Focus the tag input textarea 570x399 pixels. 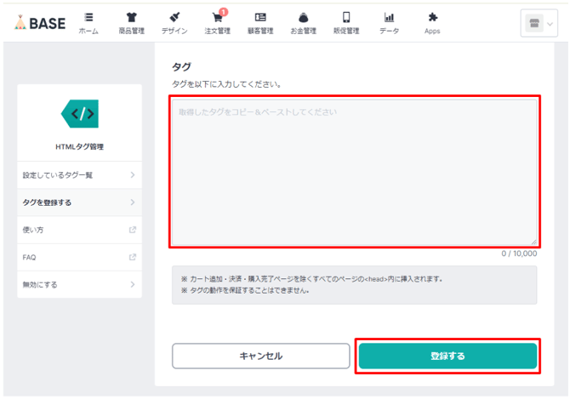[355, 172]
